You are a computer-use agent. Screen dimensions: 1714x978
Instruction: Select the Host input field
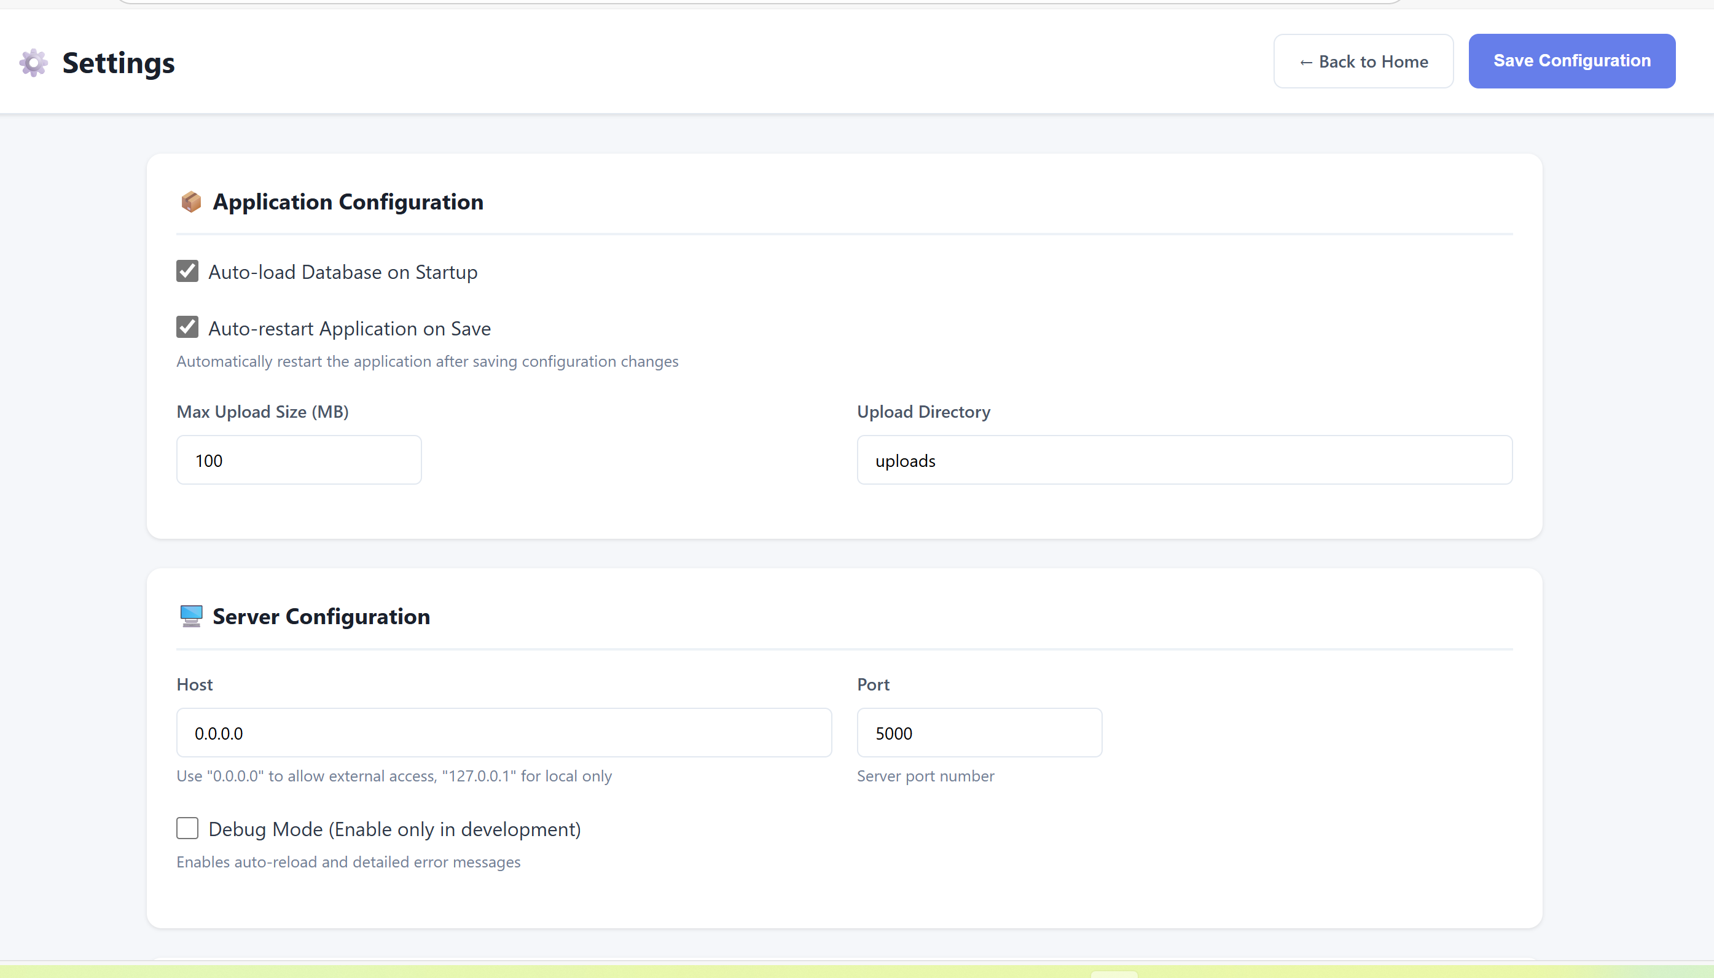coord(504,733)
